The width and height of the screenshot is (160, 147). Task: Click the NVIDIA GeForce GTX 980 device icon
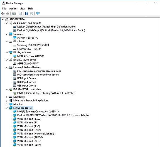click(x=14, y=56)
